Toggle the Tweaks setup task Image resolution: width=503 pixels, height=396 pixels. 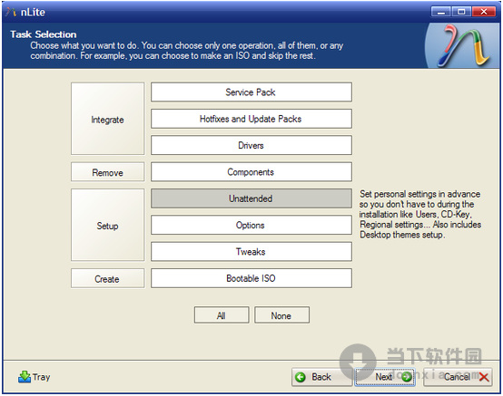click(251, 252)
